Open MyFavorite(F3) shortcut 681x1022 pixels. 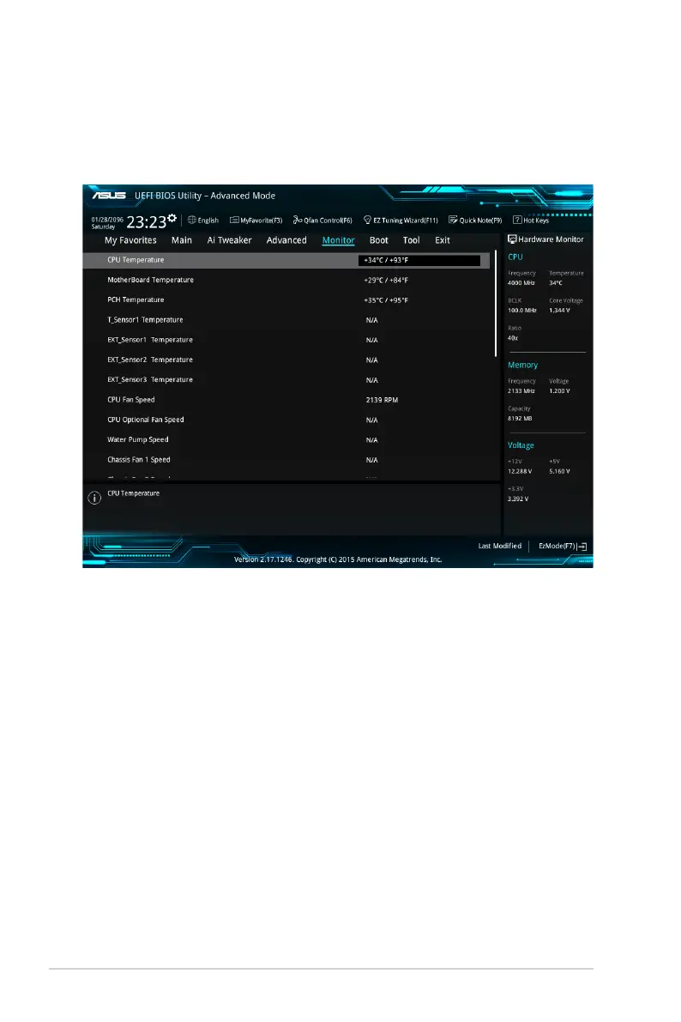256,221
